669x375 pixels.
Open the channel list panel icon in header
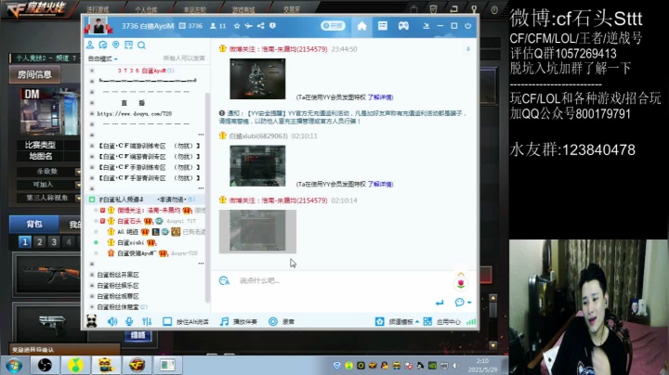382,26
